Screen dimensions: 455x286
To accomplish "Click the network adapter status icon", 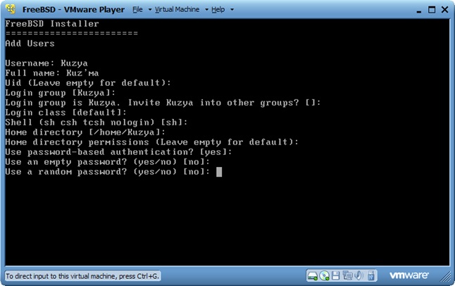I will point(347,275).
